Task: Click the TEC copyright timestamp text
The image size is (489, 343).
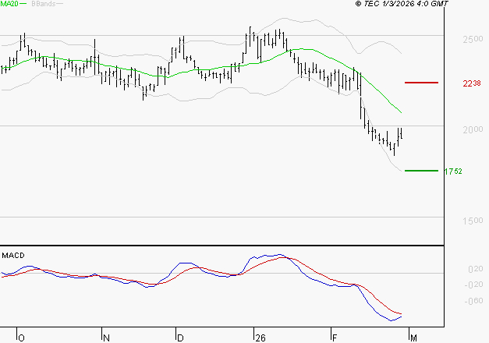Action: click(402, 4)
